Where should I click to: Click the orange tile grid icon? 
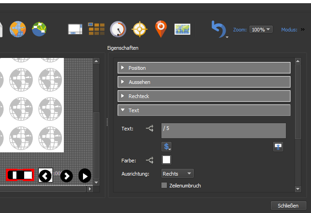96,29
